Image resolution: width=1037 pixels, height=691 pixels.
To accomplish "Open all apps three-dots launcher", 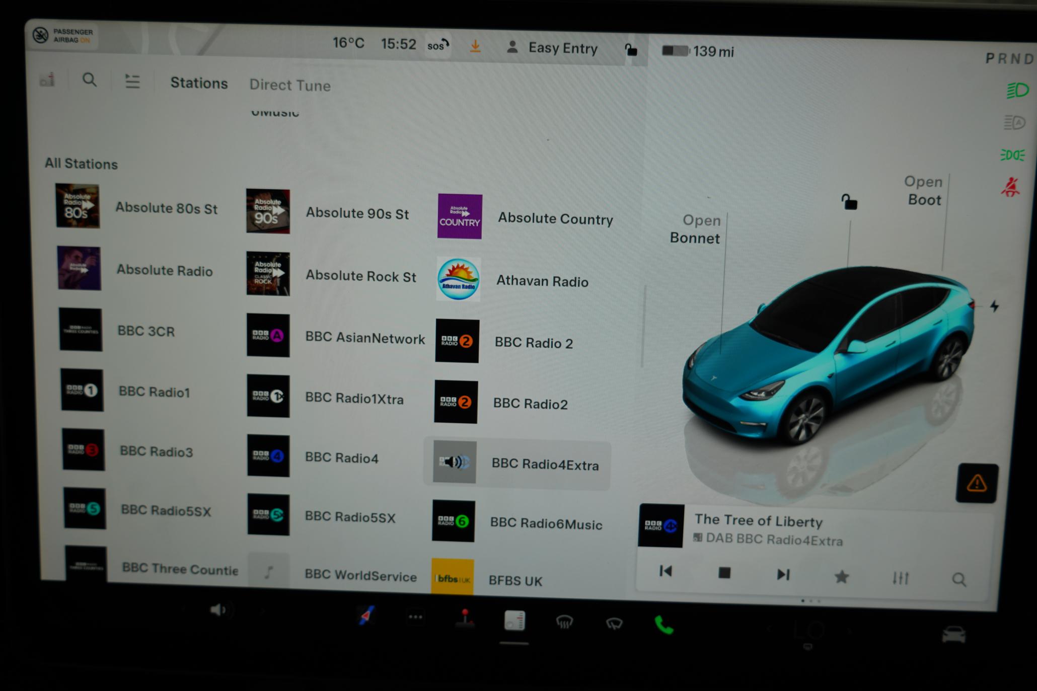I will pos(415,617).
